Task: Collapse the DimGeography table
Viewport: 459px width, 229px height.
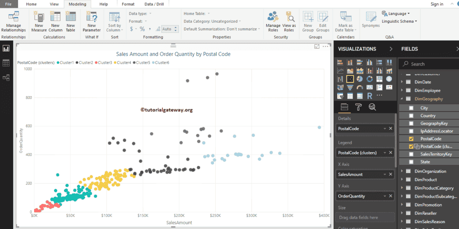Action: (402, 99)
